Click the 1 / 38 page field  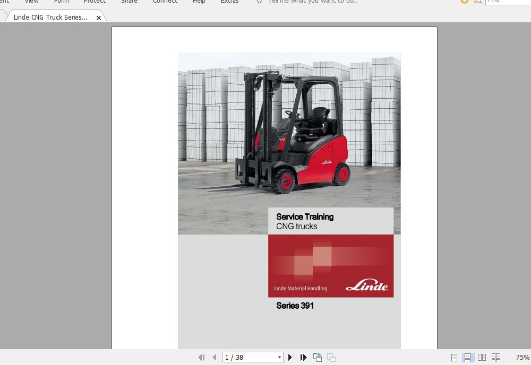click(x=253, y=357)
